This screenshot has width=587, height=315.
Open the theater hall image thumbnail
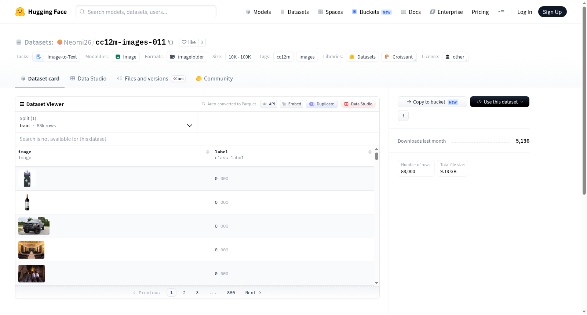[x=31, y=250]
